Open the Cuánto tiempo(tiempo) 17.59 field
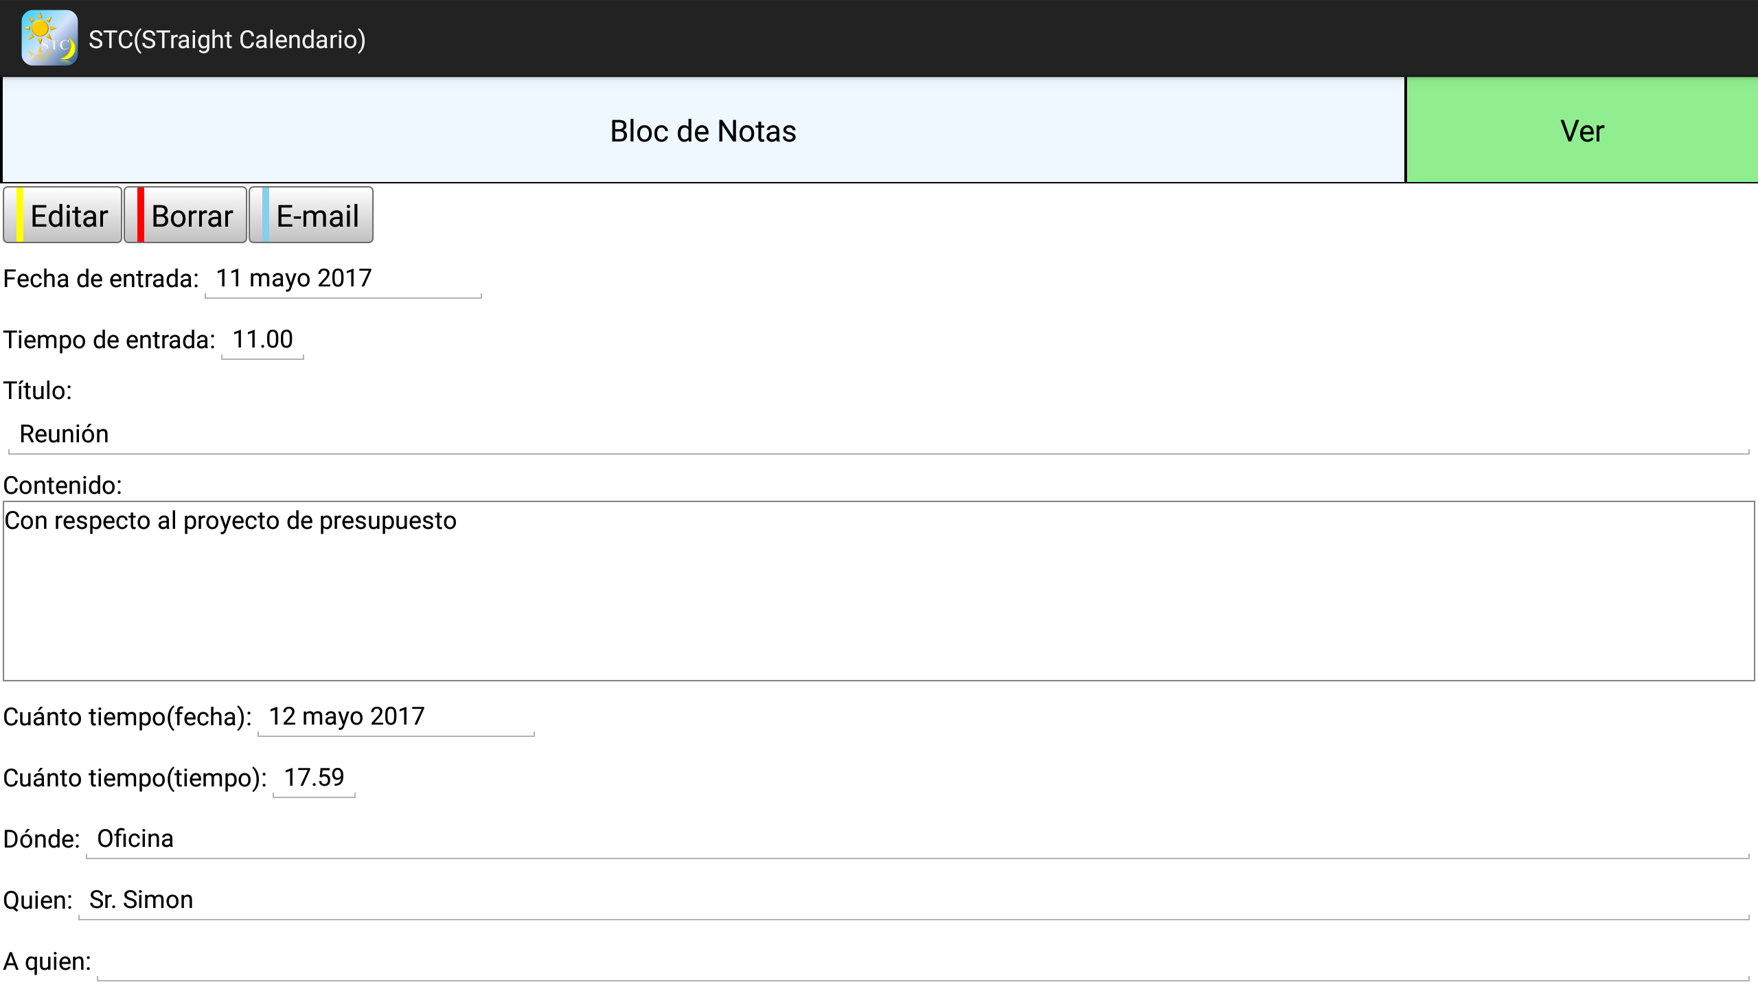The image size is (1758, 1000). pos(314,778)
